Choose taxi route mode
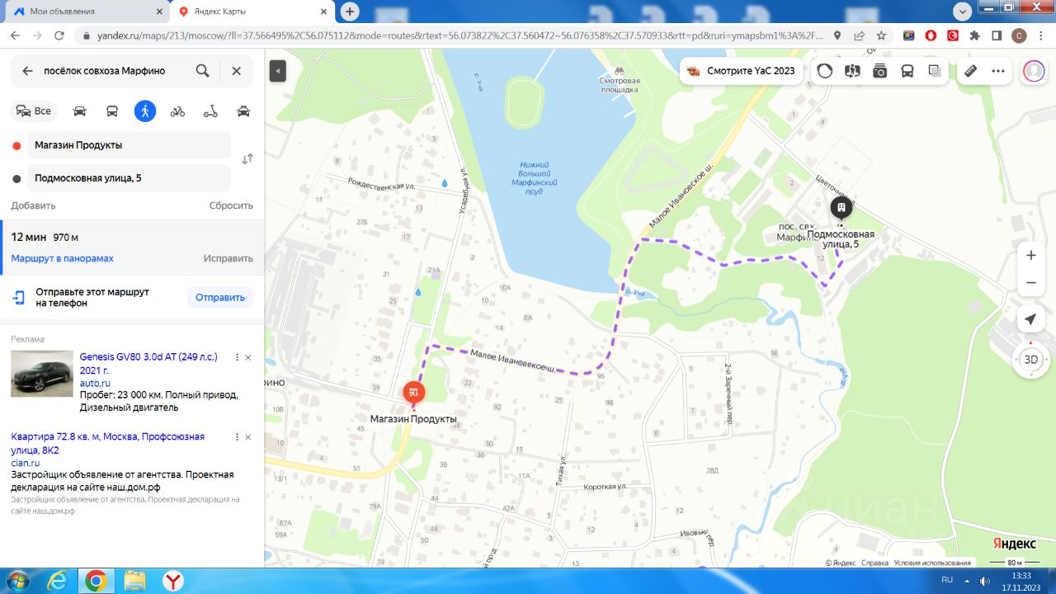Image resolution: width=1056 pixels, height=594 pixels. (x=243, y=111)
